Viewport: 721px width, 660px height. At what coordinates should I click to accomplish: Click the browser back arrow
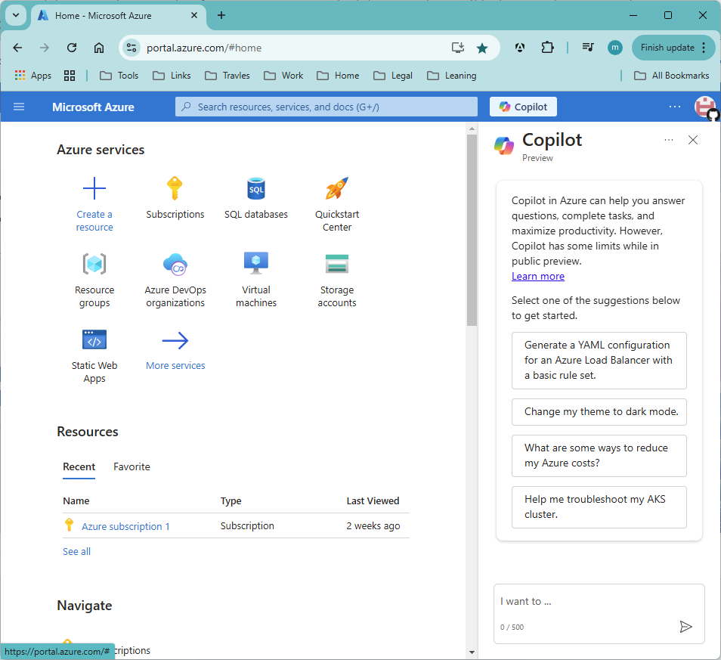click(x=17, y=48)
